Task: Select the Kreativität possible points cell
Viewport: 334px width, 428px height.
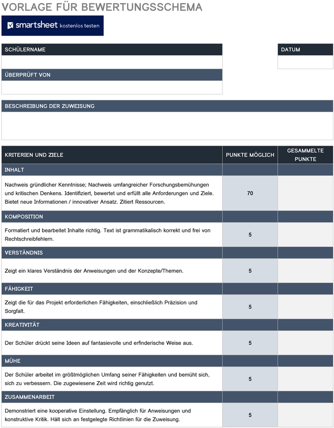Action: 250,343
